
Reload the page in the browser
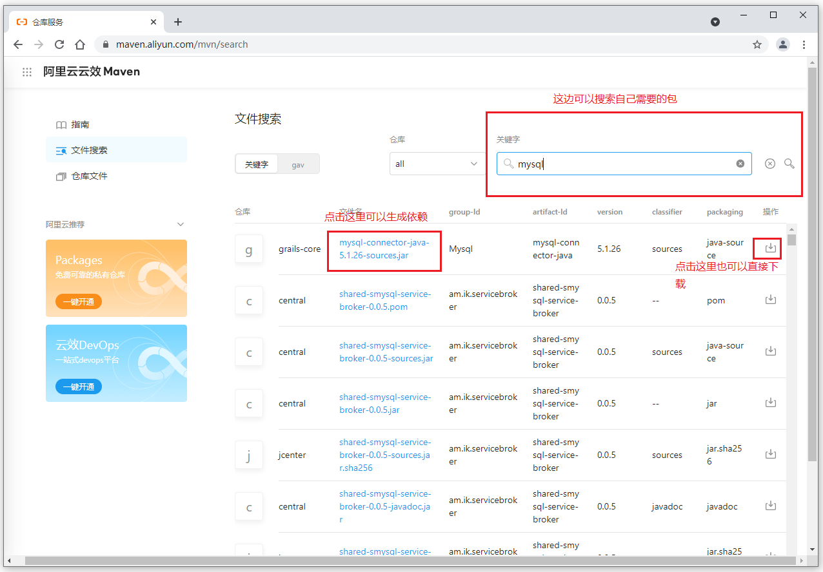59,44
